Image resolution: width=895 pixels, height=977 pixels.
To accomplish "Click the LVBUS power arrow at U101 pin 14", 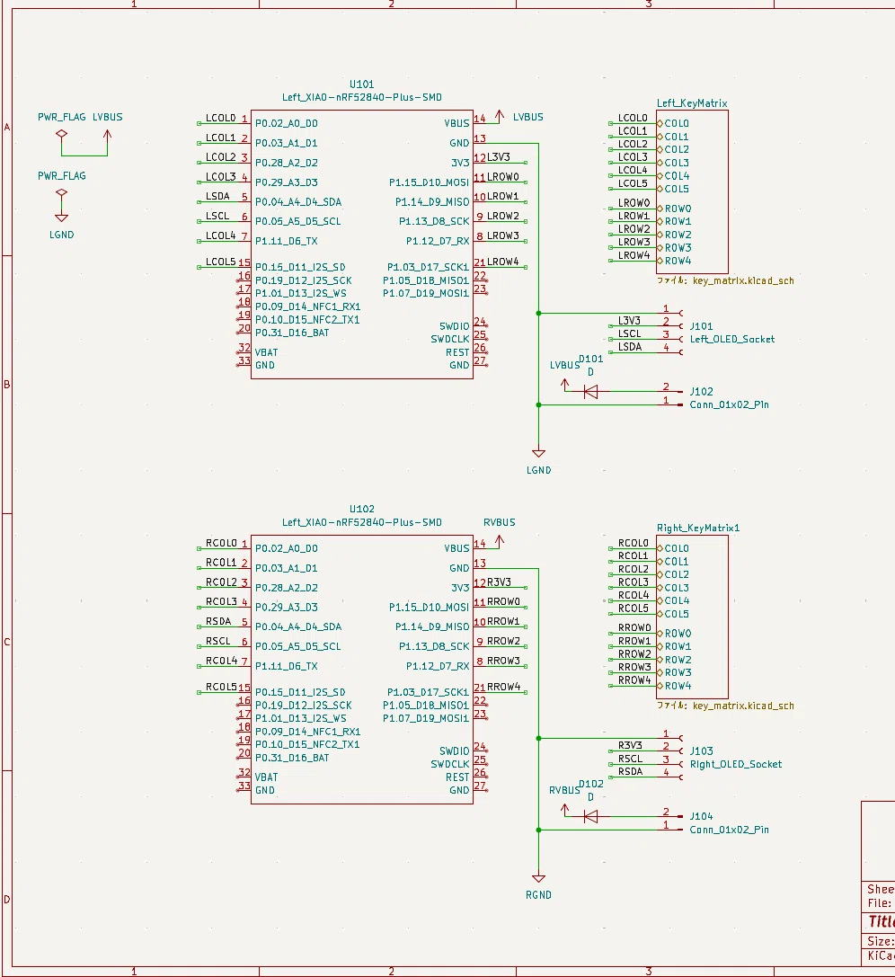I will tap(500, 115).
